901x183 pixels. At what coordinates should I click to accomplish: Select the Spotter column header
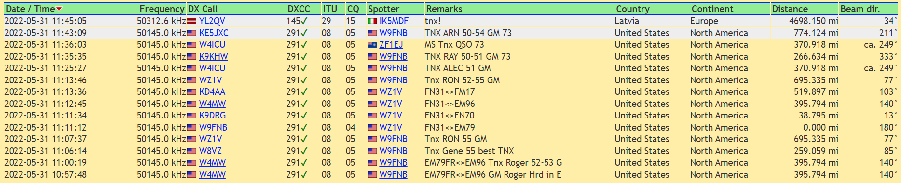[x=383, y=9]
